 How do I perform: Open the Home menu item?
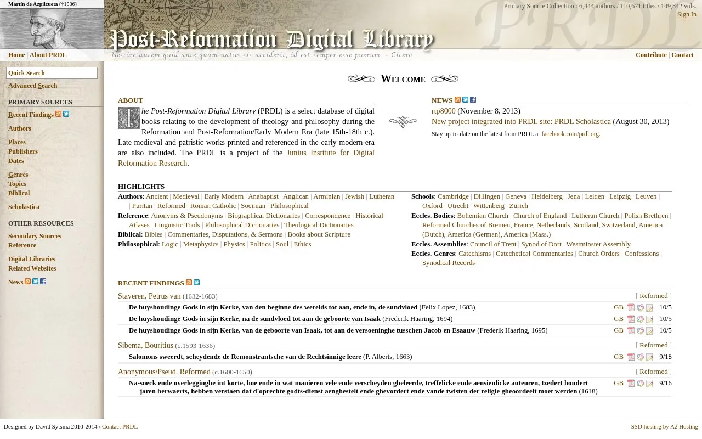(16, 55)
